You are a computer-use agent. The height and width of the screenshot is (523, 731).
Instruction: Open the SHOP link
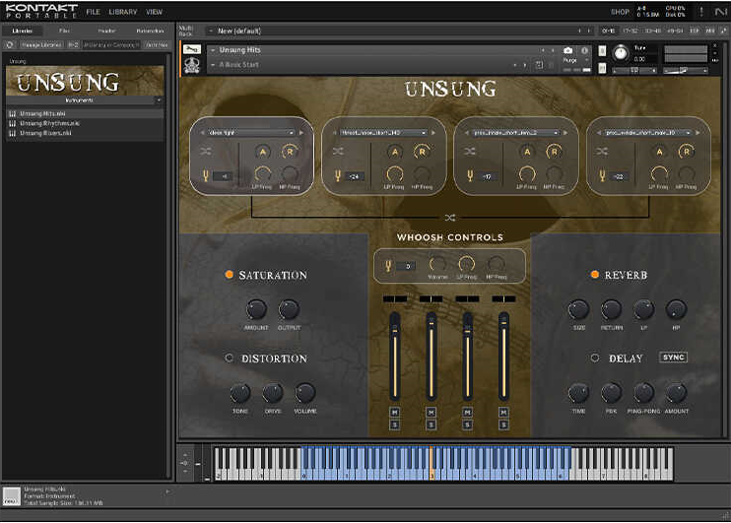pyautogui.click(x=620, y=12)
